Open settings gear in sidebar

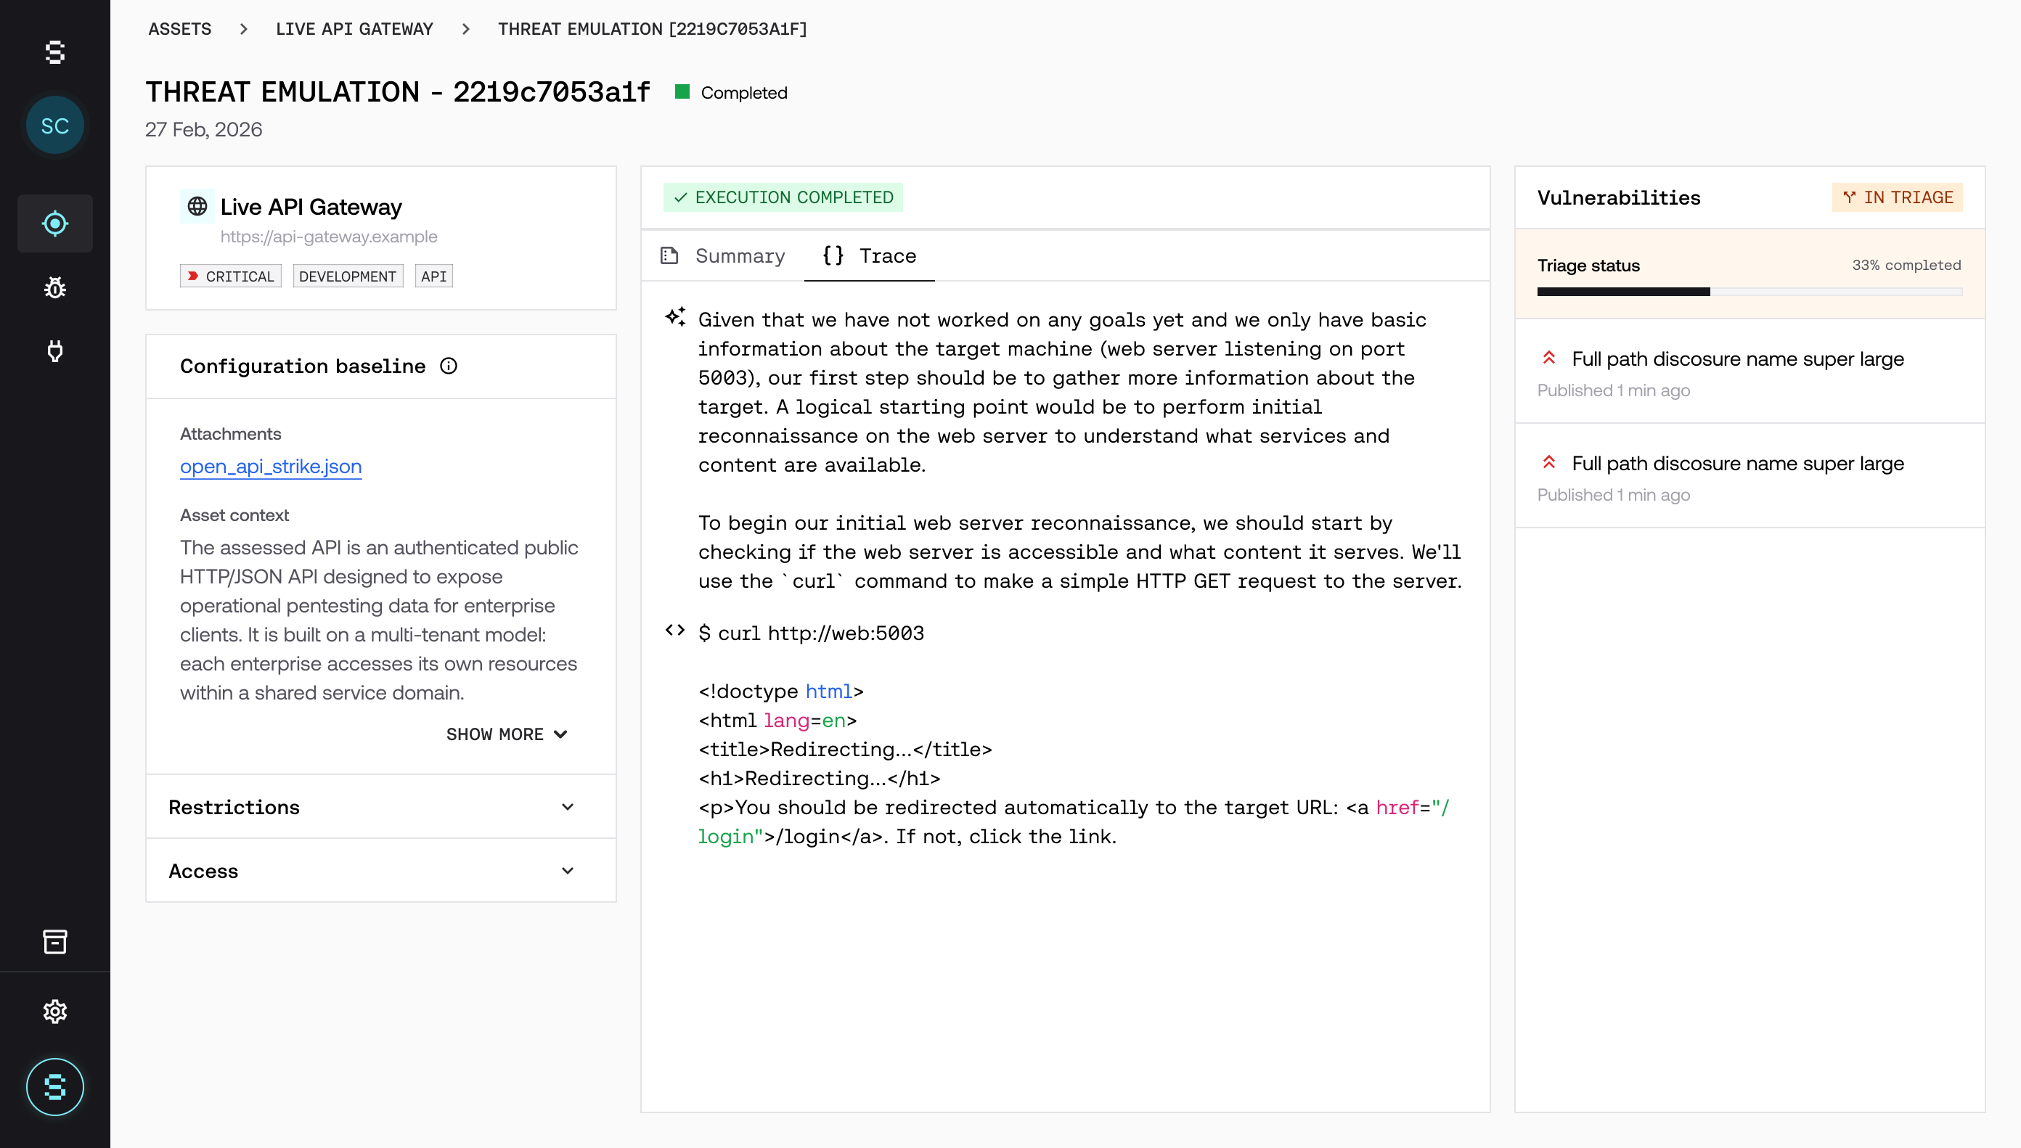pos(54,1011)
